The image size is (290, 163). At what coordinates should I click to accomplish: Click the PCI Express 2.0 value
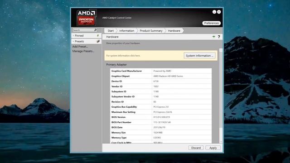(x=161, y=107)
